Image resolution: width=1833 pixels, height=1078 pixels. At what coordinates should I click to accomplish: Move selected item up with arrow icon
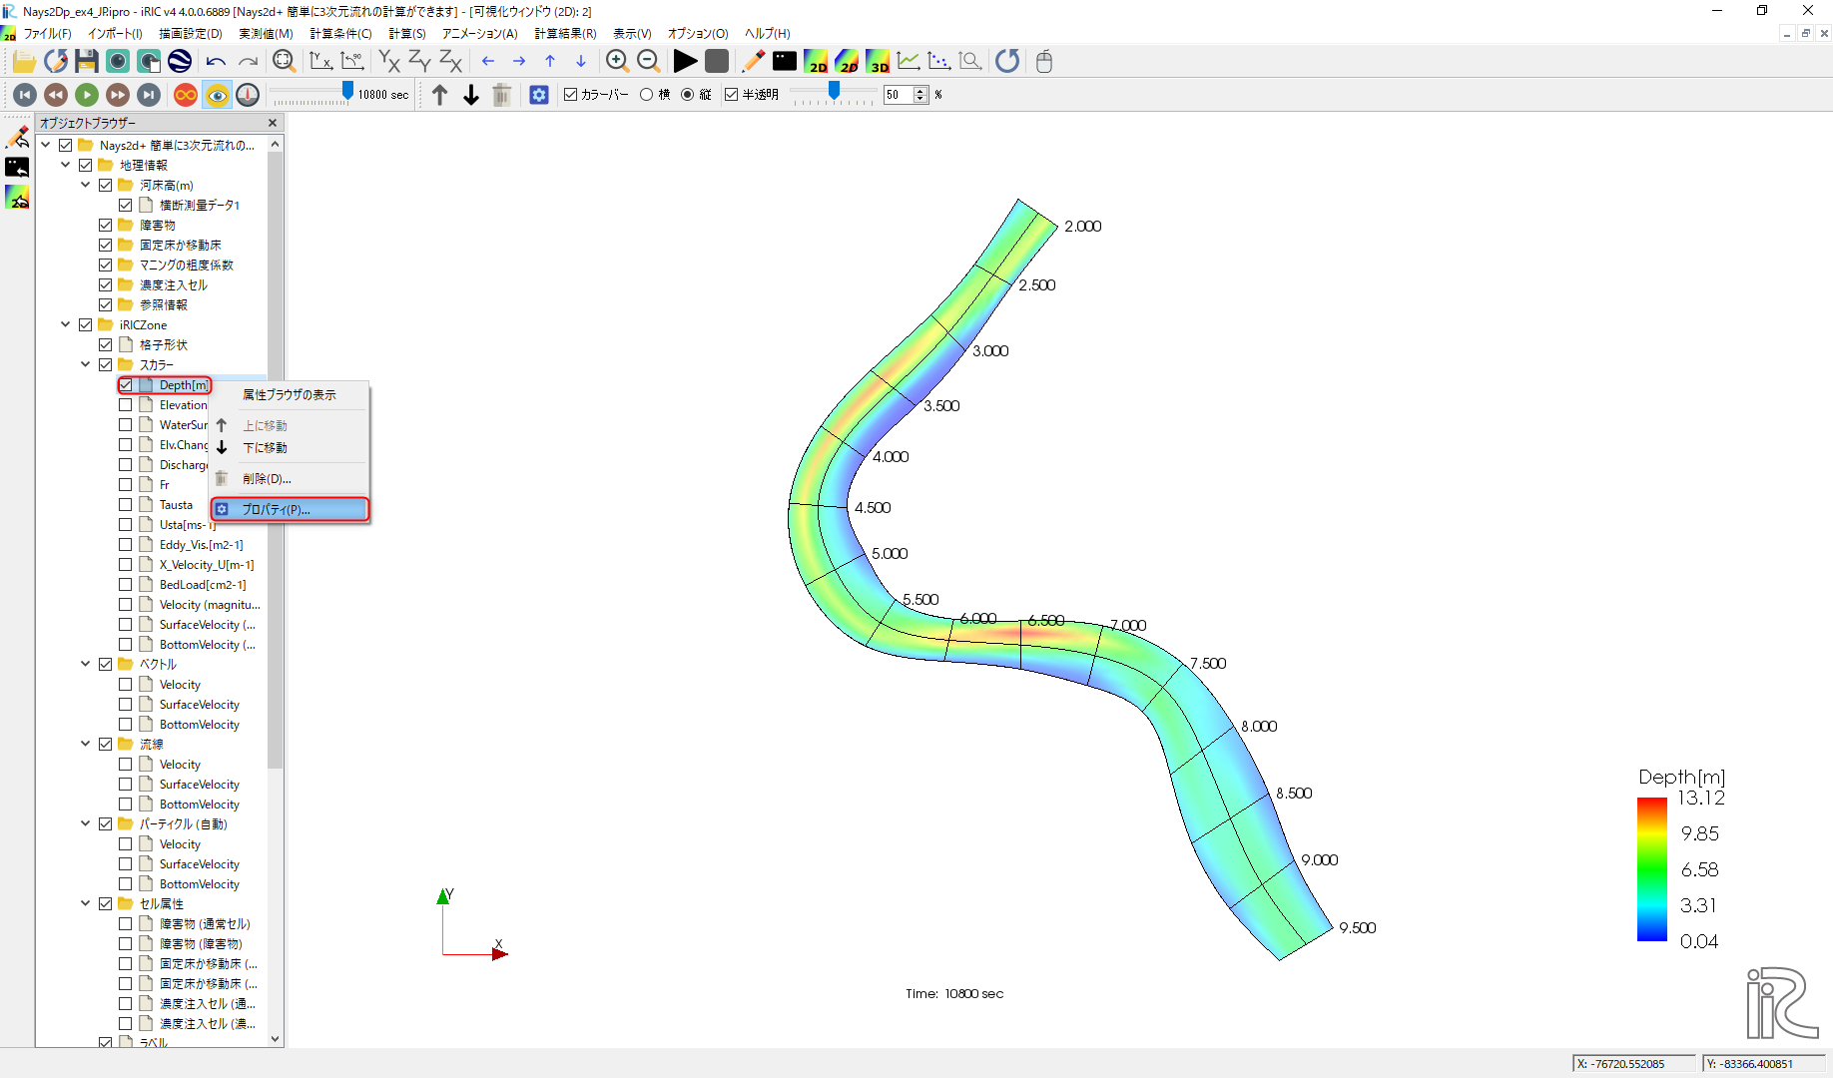click(x=440, y=95)
